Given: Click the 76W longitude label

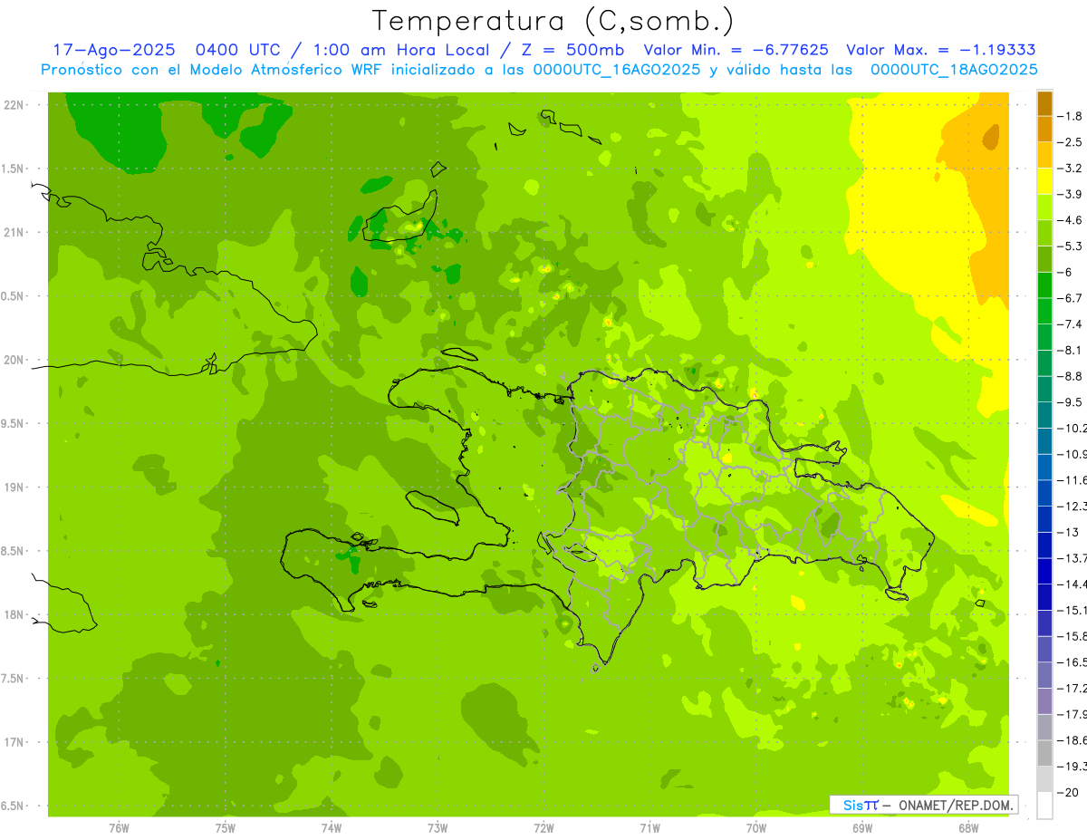Looking at the screenshot, I should [119, 828].
